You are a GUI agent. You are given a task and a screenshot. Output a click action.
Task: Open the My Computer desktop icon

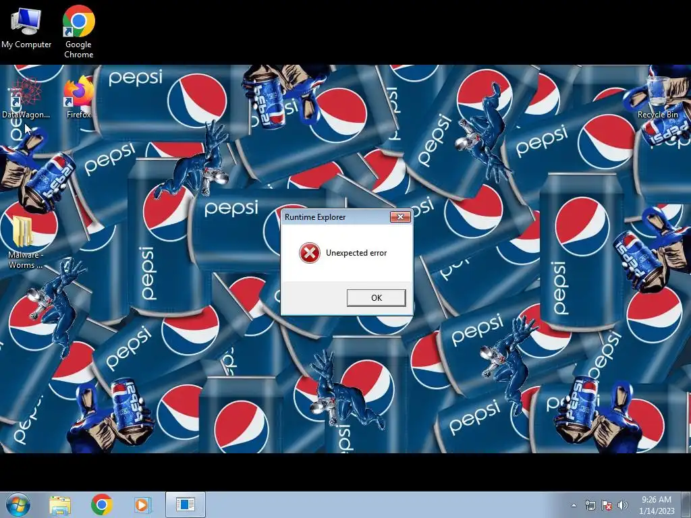(26, 27)
